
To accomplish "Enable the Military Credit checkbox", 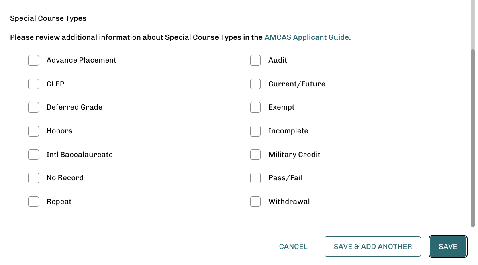I will (x=255, y=154).
